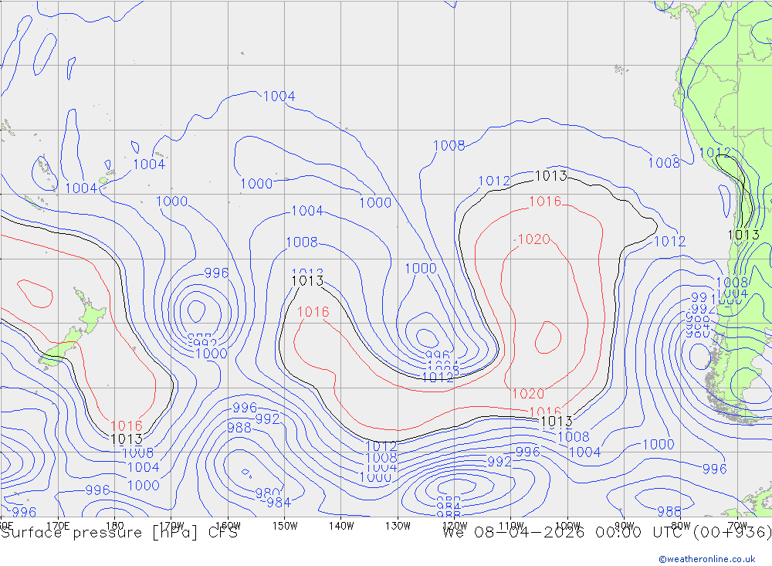772x566 pixels.
Task: Click the black 1013 label over South America
Action: coord(743,235)
